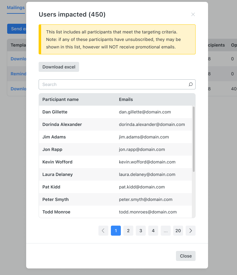Select the Laura Delaney participant name

click(58, 174)
